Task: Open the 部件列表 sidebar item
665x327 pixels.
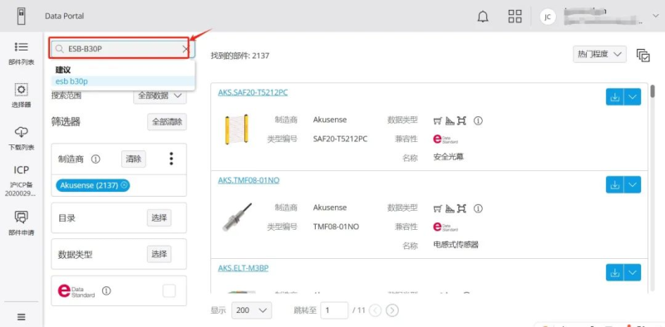Action: [22, 53]
